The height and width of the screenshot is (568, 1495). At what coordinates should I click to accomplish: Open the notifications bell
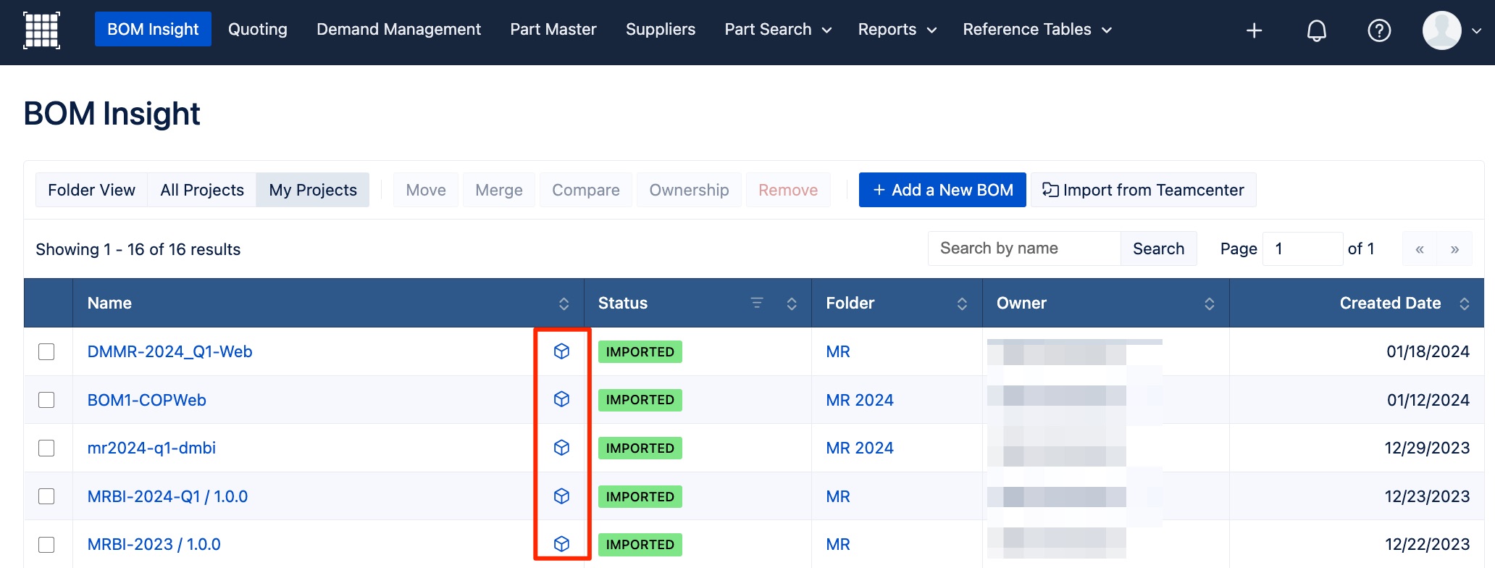pyautogui.click(x=1316, y=30)
